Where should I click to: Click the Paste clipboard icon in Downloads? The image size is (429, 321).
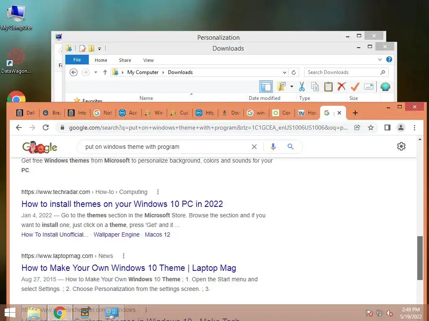(328, 87)
